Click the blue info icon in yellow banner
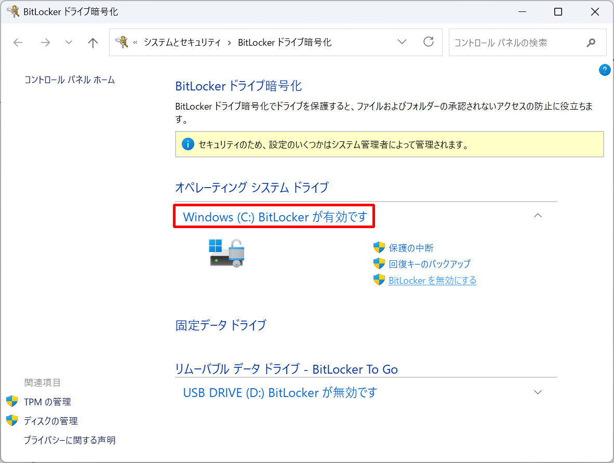This screenshot has height=463, width=614. pyautogui.click(x=188, y=144)
